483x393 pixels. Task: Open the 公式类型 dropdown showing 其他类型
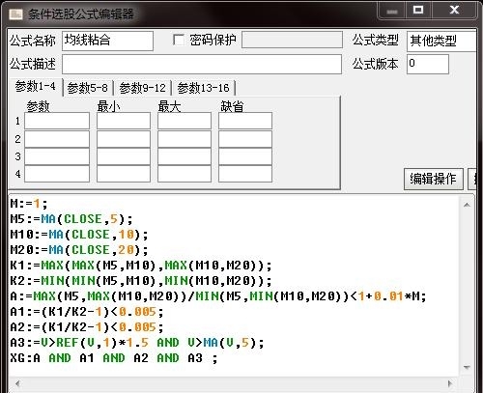click(441, 41)
